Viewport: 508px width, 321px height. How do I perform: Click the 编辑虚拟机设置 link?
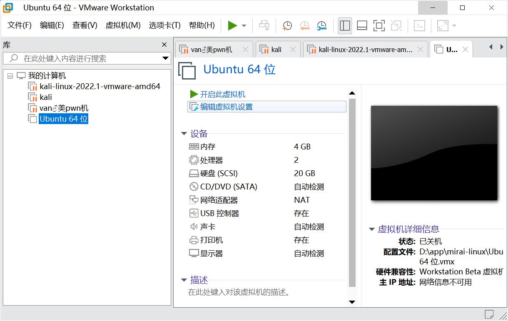tap(227, 107)
